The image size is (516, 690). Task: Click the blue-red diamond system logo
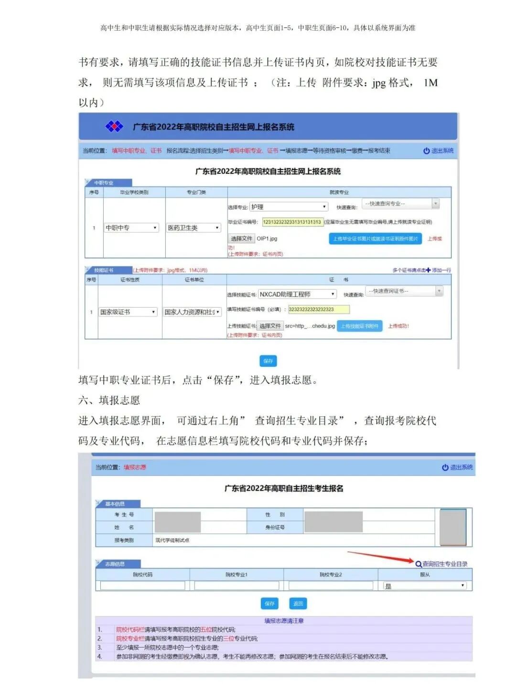[114, 127]
